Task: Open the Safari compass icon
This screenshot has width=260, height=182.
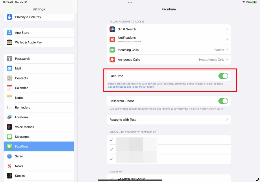Action: (x=10, y=156)
